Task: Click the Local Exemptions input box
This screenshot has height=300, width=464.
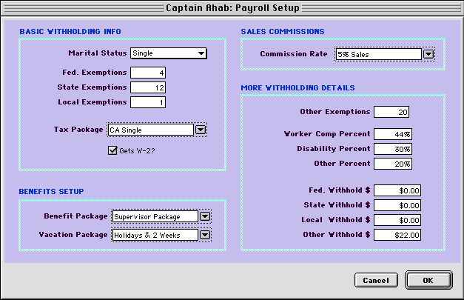Action: [x=148, y=102]
